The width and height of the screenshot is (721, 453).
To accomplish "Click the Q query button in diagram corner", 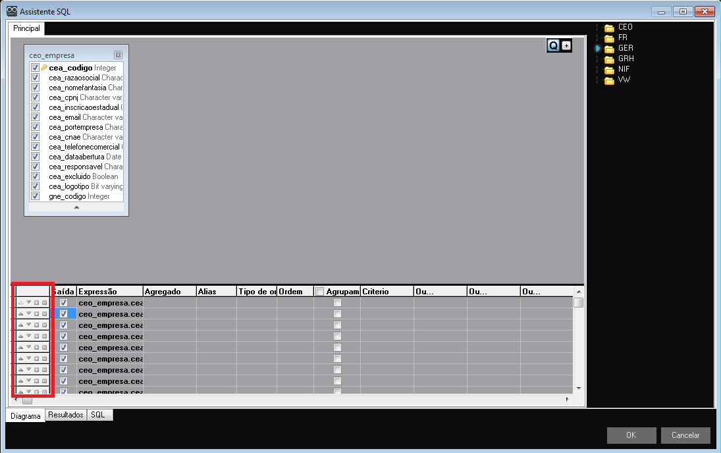I will [x=552, y=45].
